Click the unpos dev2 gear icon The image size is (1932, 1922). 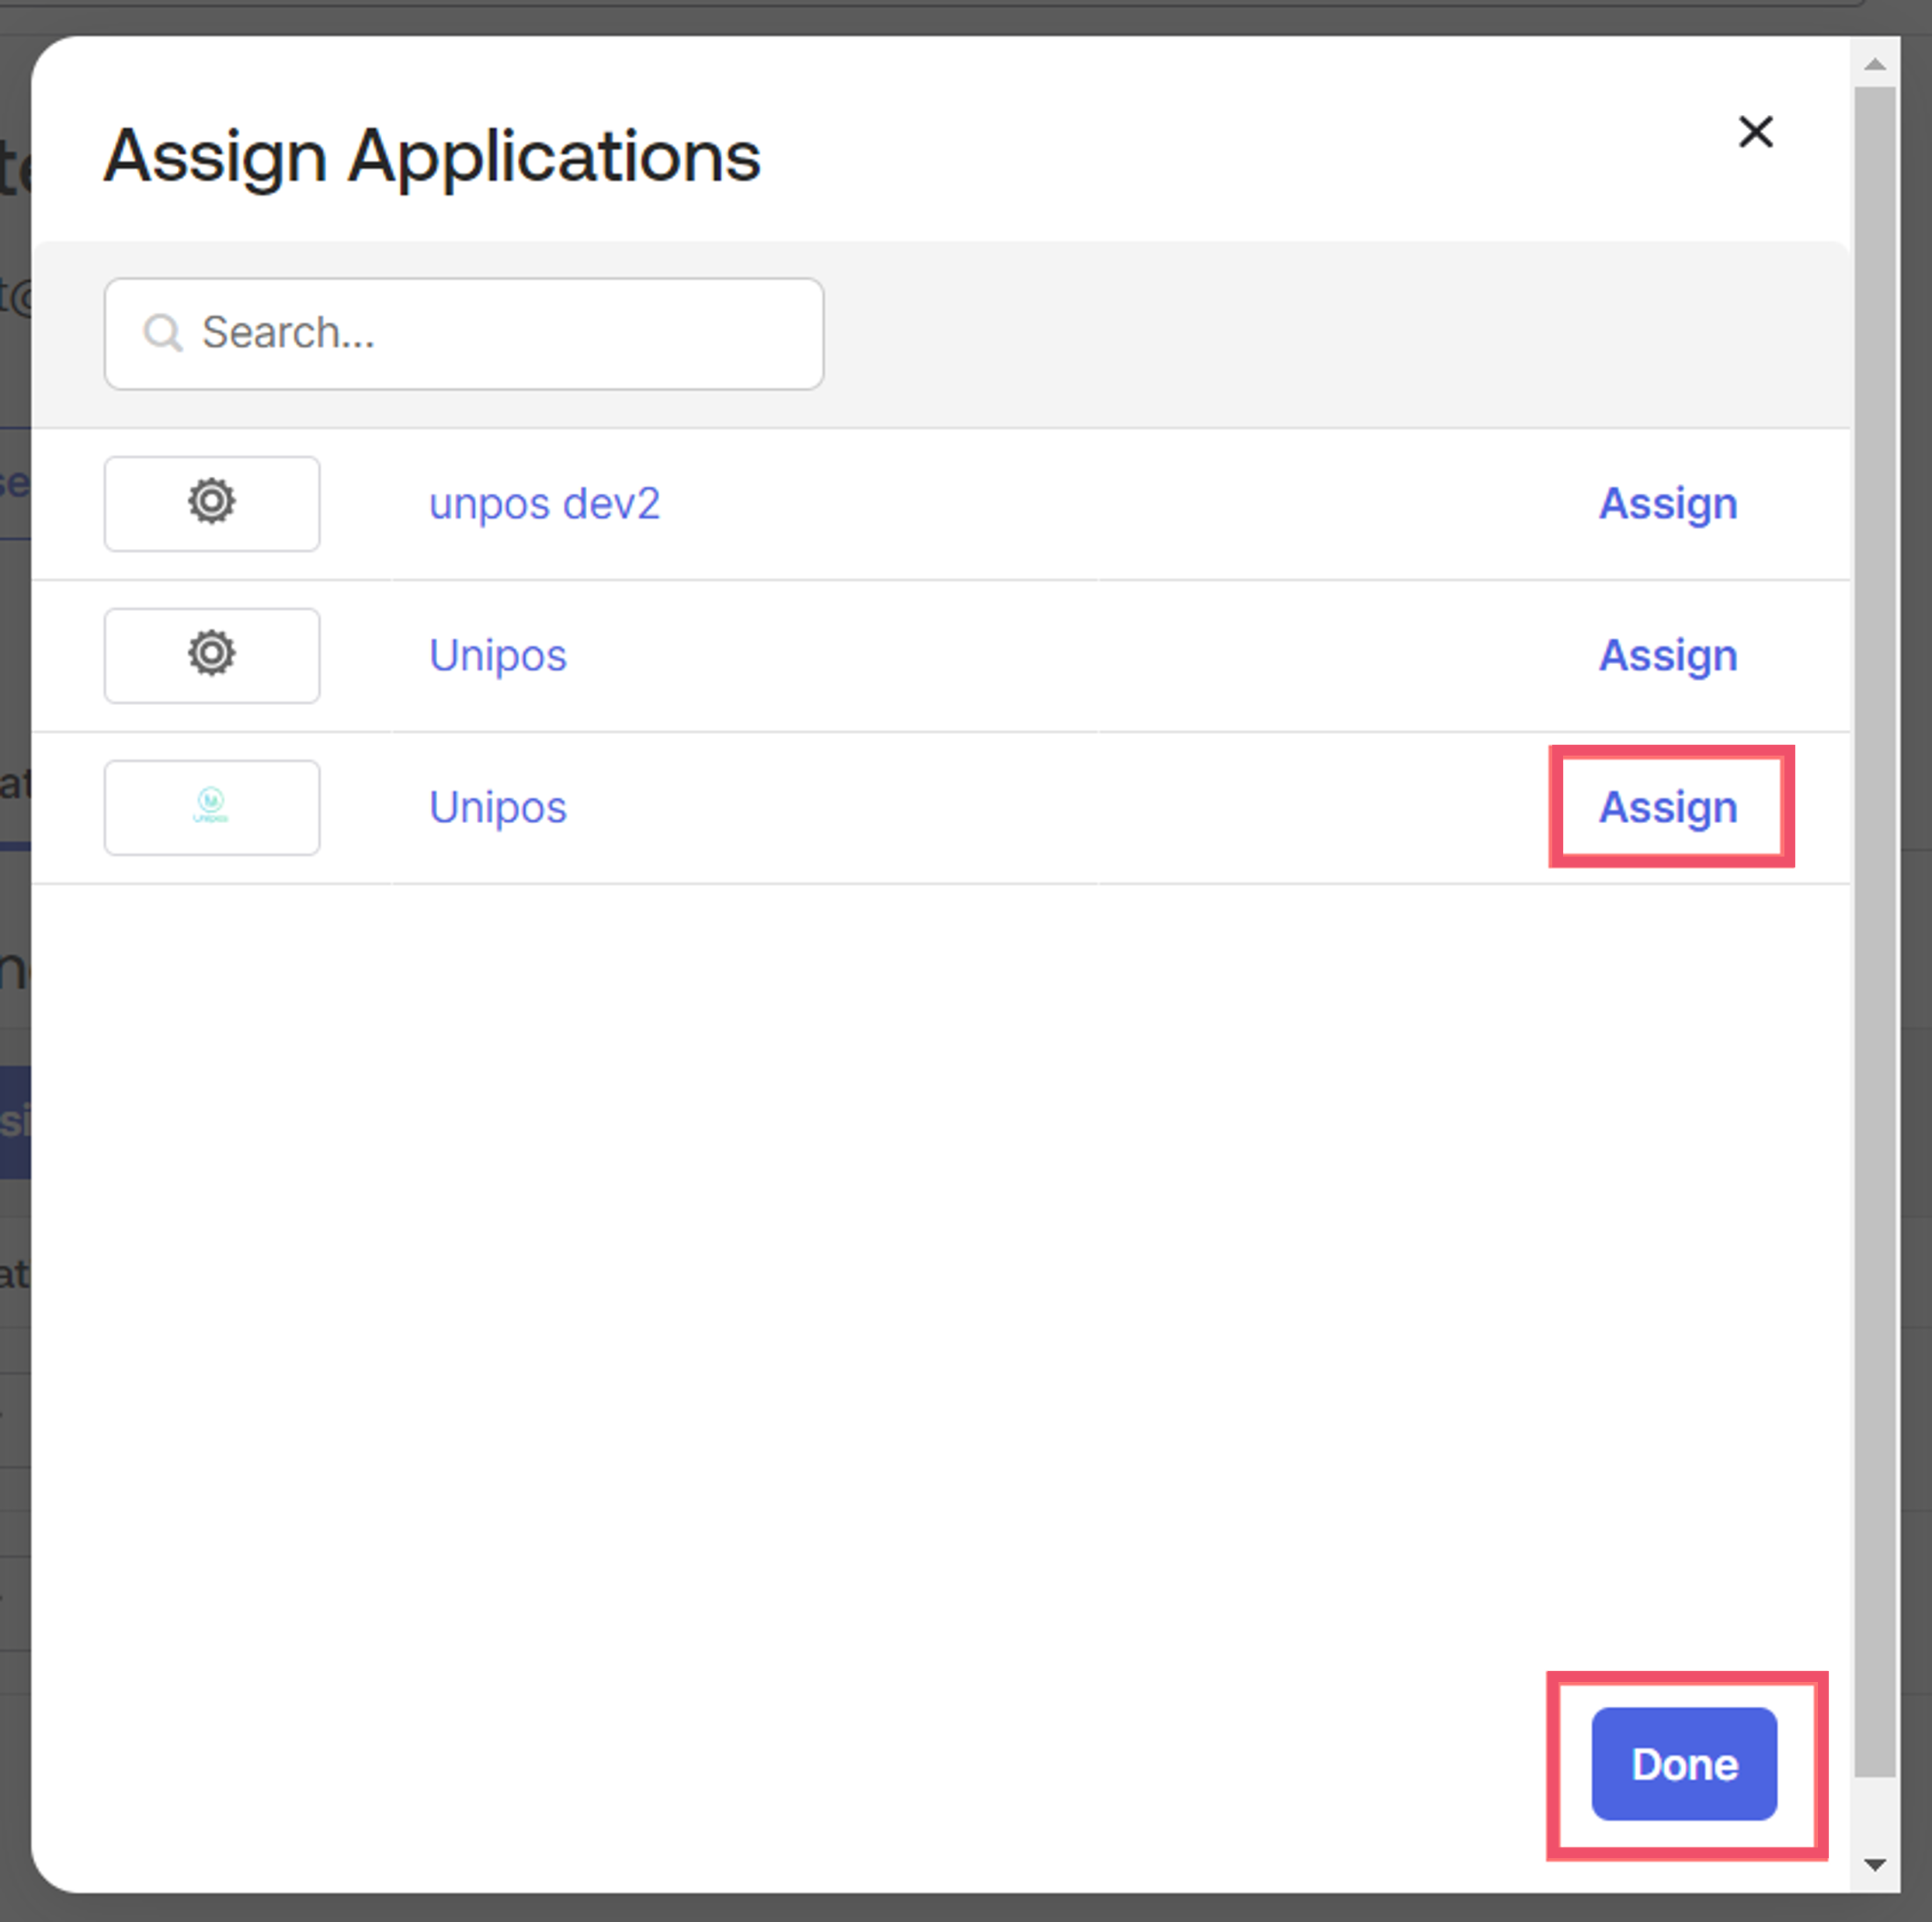[211, 501]
